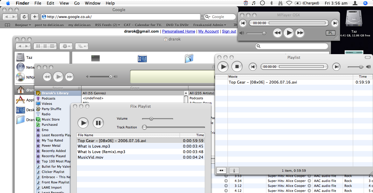
Task: Click the Bluetooth menu bar icon
Action: pyautogui.click(x=271, y=3)
